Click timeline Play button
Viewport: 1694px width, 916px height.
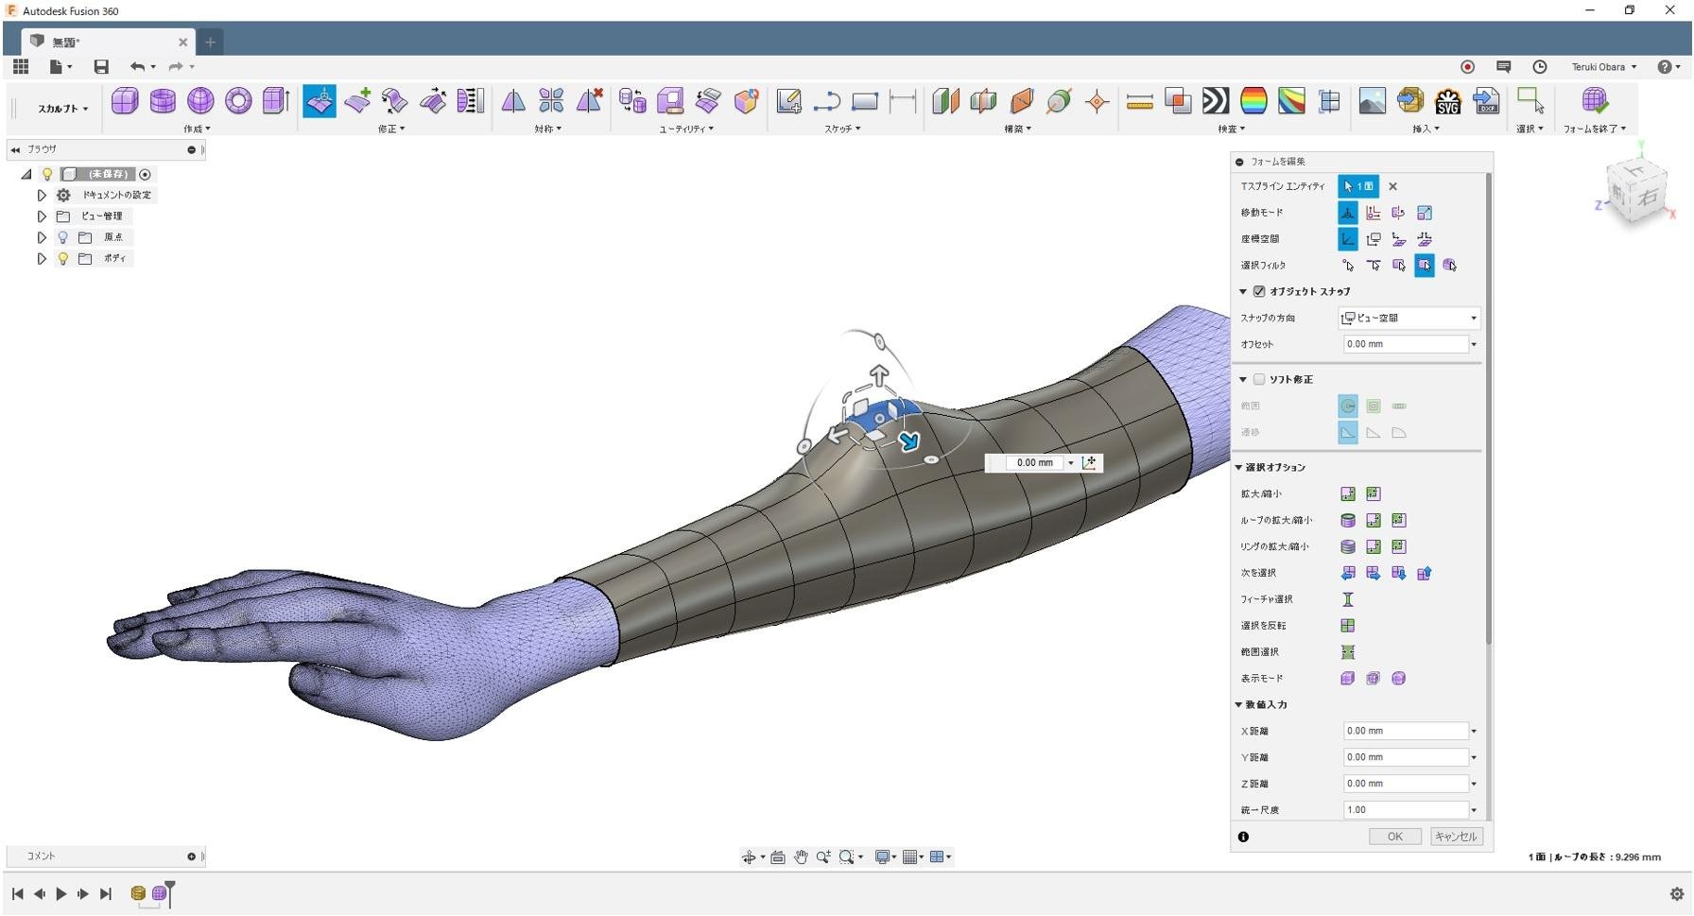click(61, 893)
